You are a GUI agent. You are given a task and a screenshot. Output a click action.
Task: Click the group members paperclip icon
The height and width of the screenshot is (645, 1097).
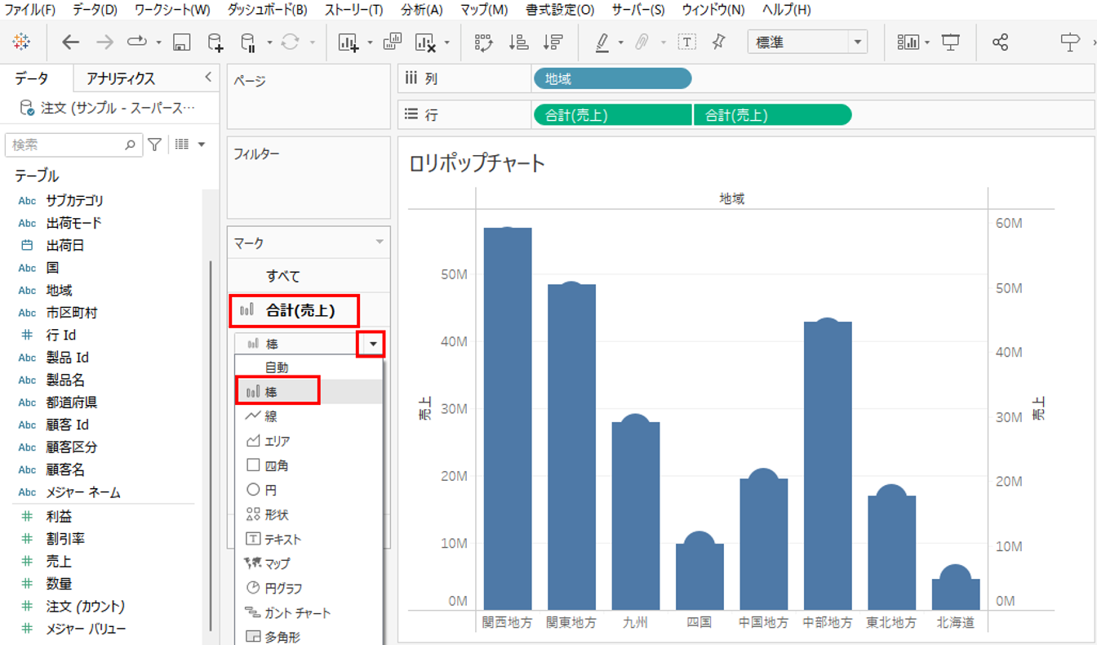click(x=642, y=42)
